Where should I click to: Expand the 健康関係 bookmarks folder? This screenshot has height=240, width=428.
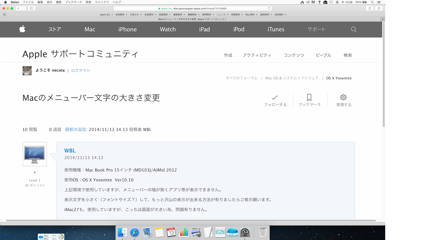pos(179,15)
